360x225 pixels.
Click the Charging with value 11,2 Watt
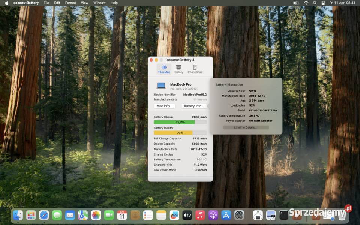200,165
